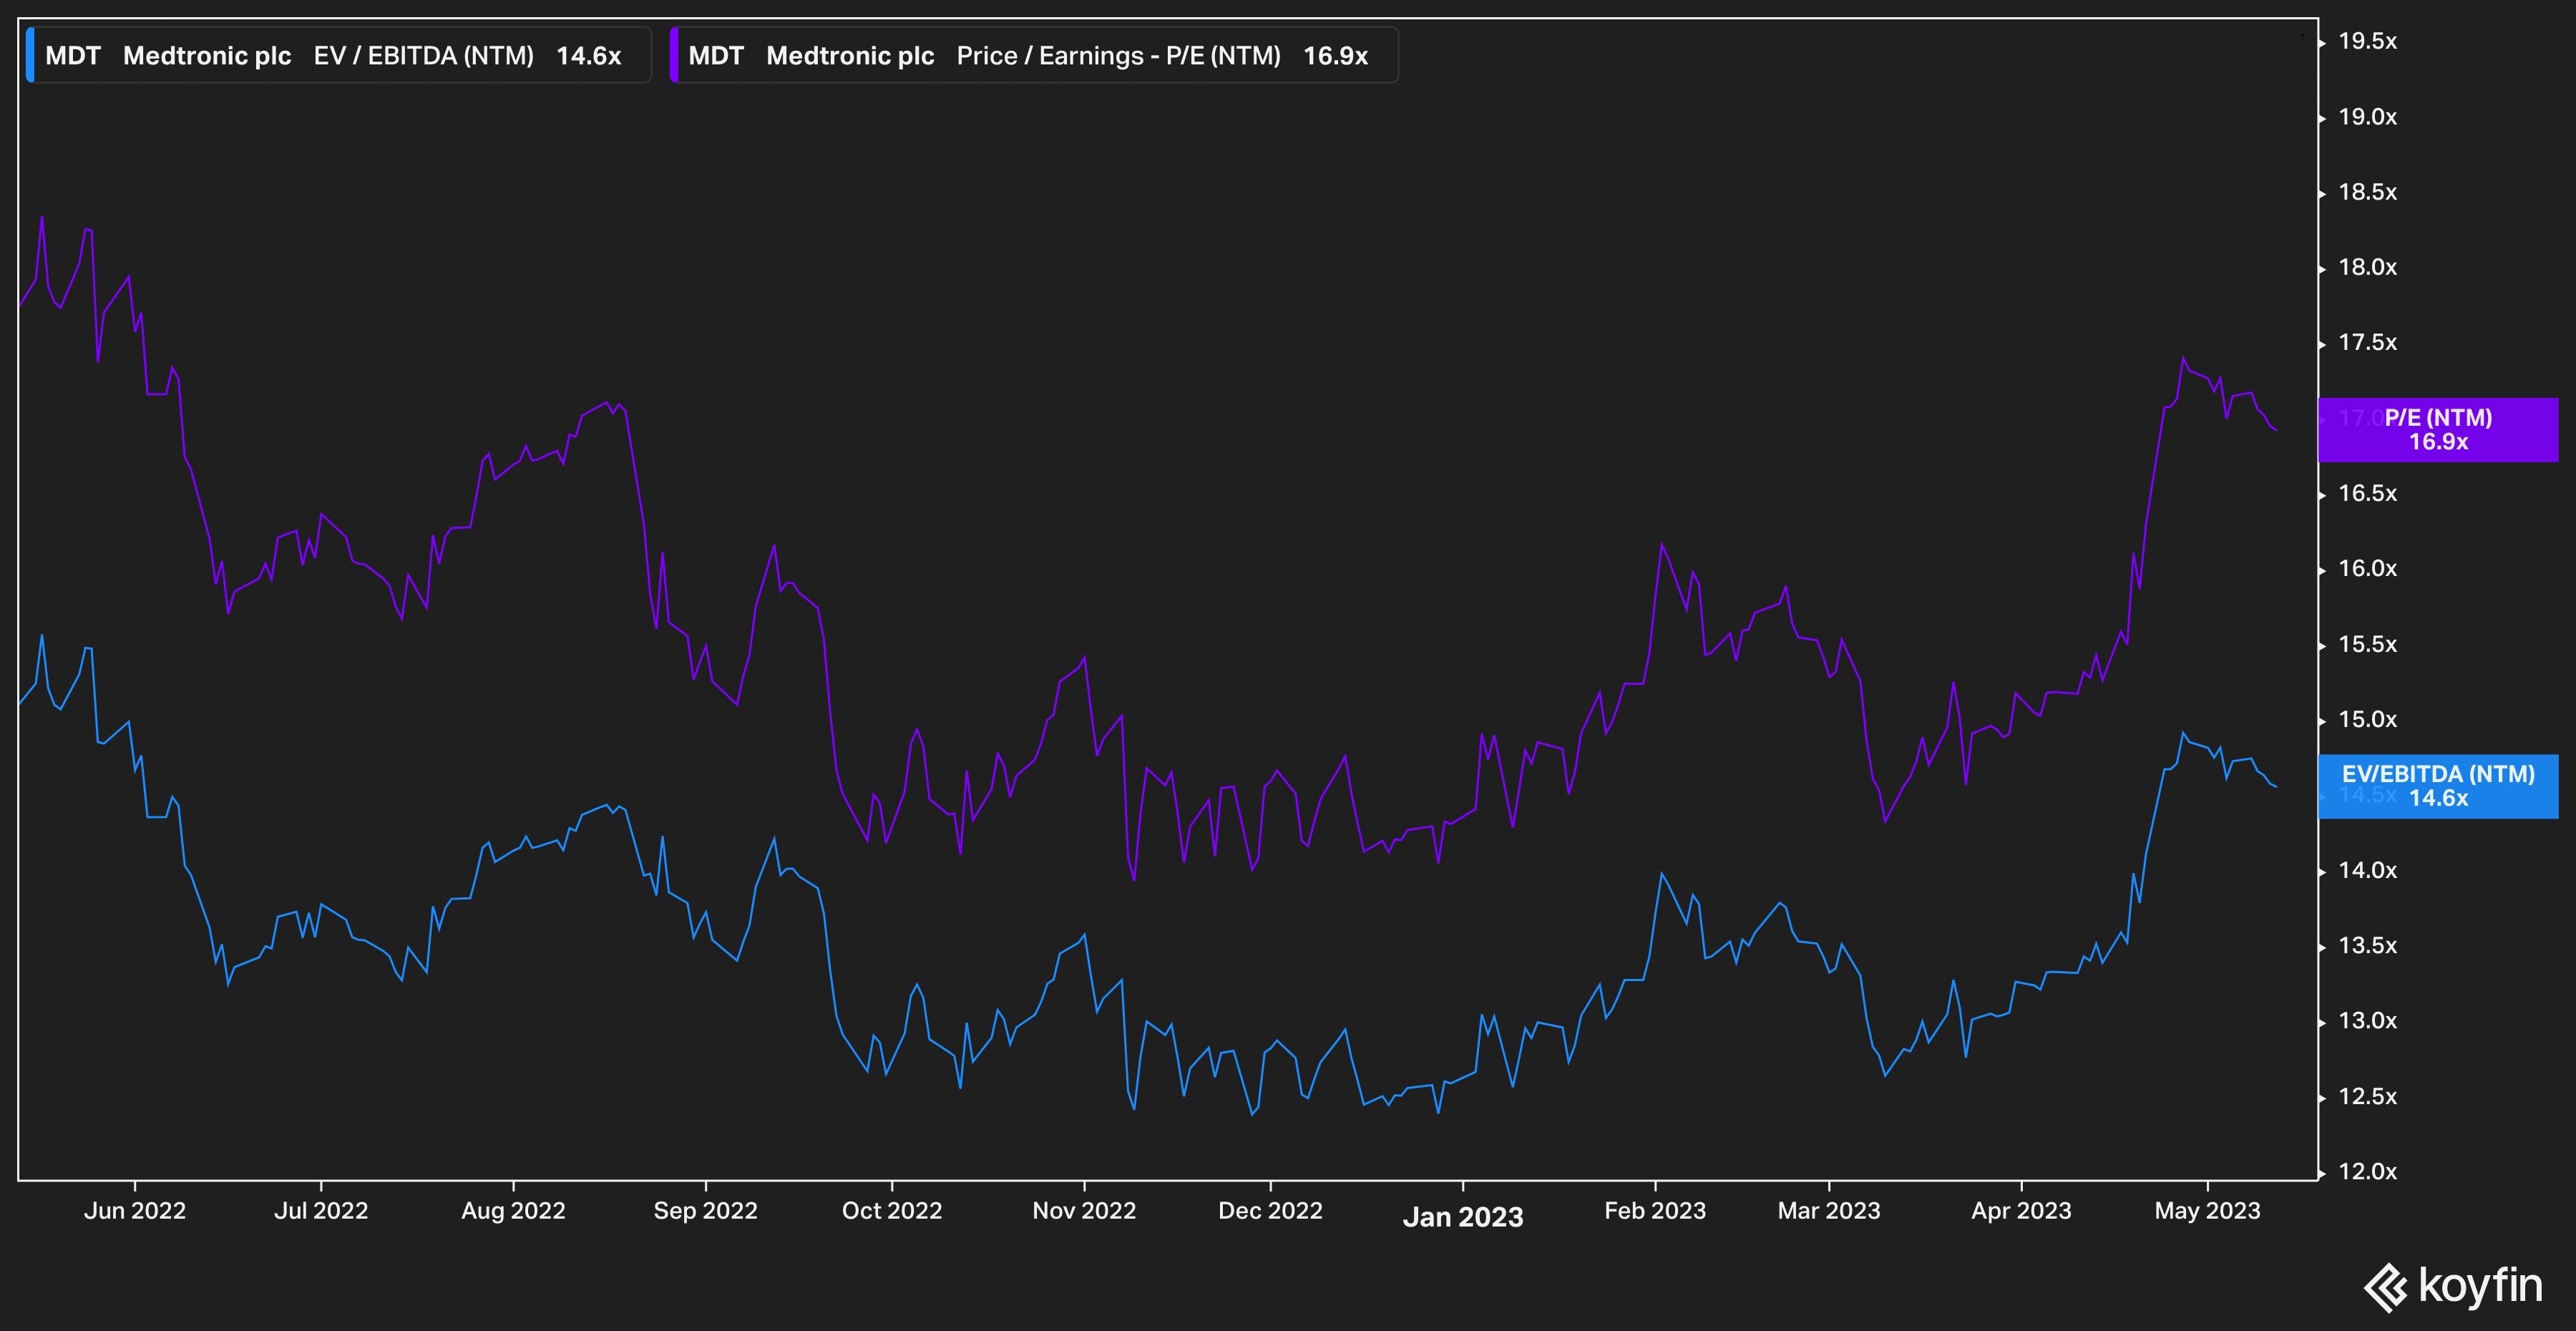
Task: Click the koyfin wordmark text
Action: 2480,1287
